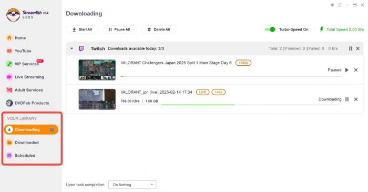
Task: Open the VALORANT Challengers Japan thumbnail
Action: [97, 70]
